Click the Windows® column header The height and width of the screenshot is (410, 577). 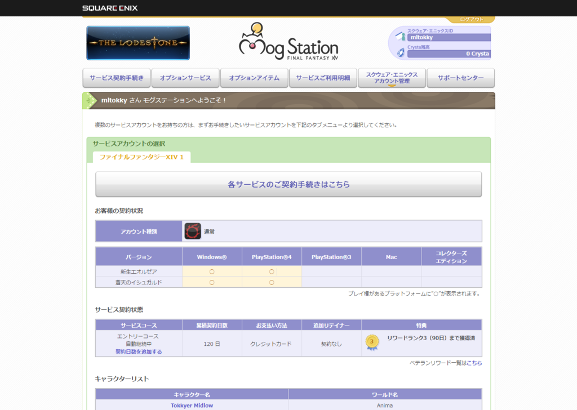coord(212,257)
